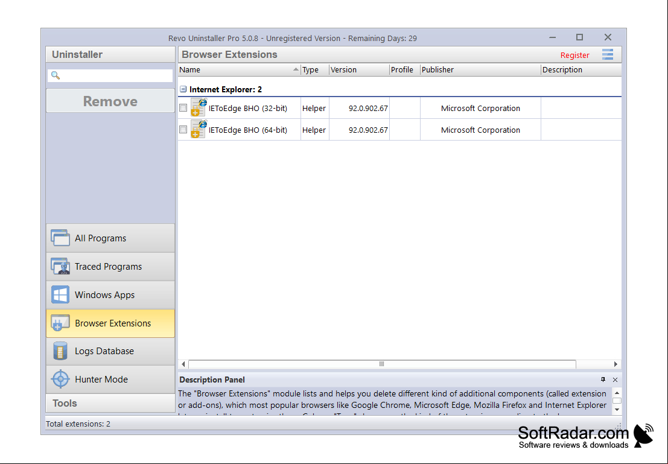The image size is (668, 464).
Task: Click the Remove button
Action: point(110,101)
